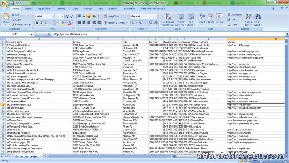Open the fill color paint bucket swatch
Viewport: 289px width, 163px height.
pos(62,23)
